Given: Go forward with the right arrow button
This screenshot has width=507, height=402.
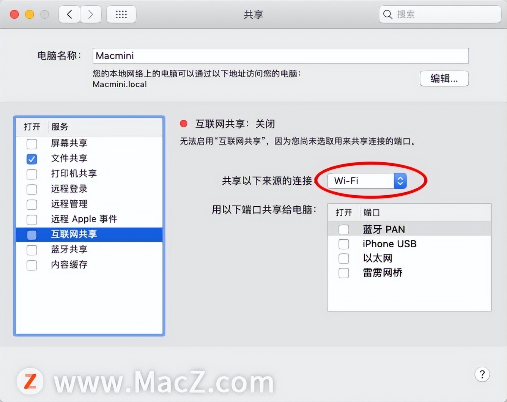Looking at the screenshot, I should tap(91, 14).
